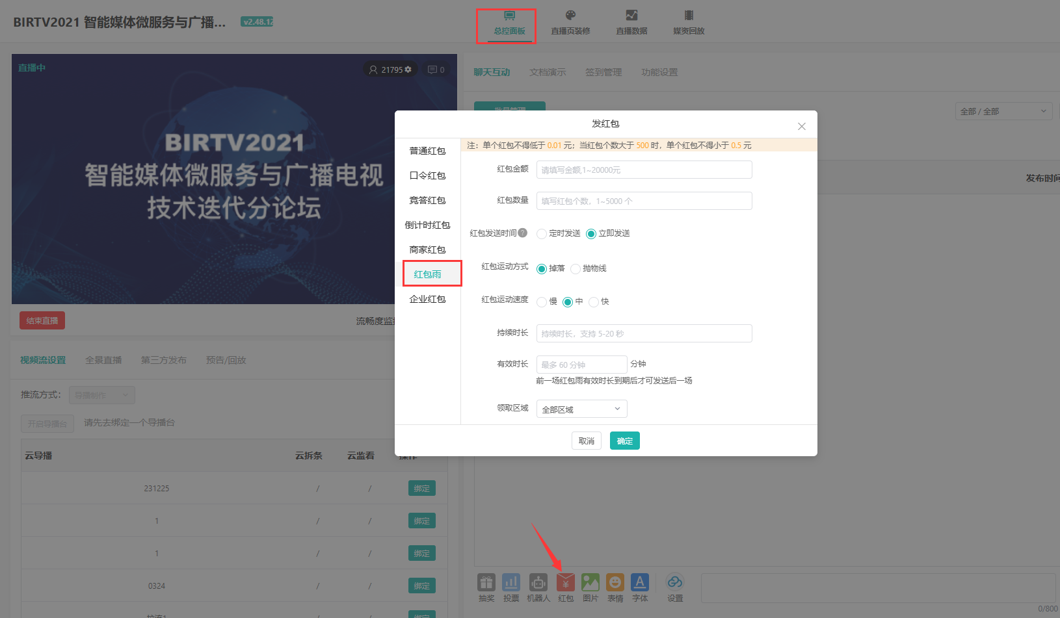Viewport: 1060px width, 618px height.
Task: Switch to the 全景直播 tab
Action: click(103, 360)
